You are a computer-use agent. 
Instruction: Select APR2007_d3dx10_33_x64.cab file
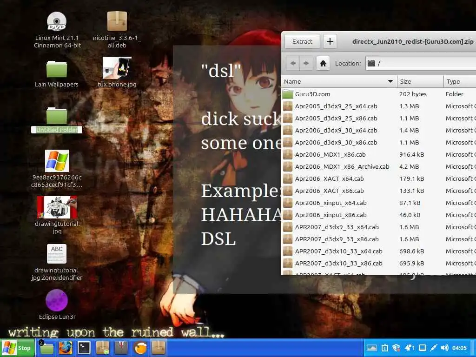379,251
